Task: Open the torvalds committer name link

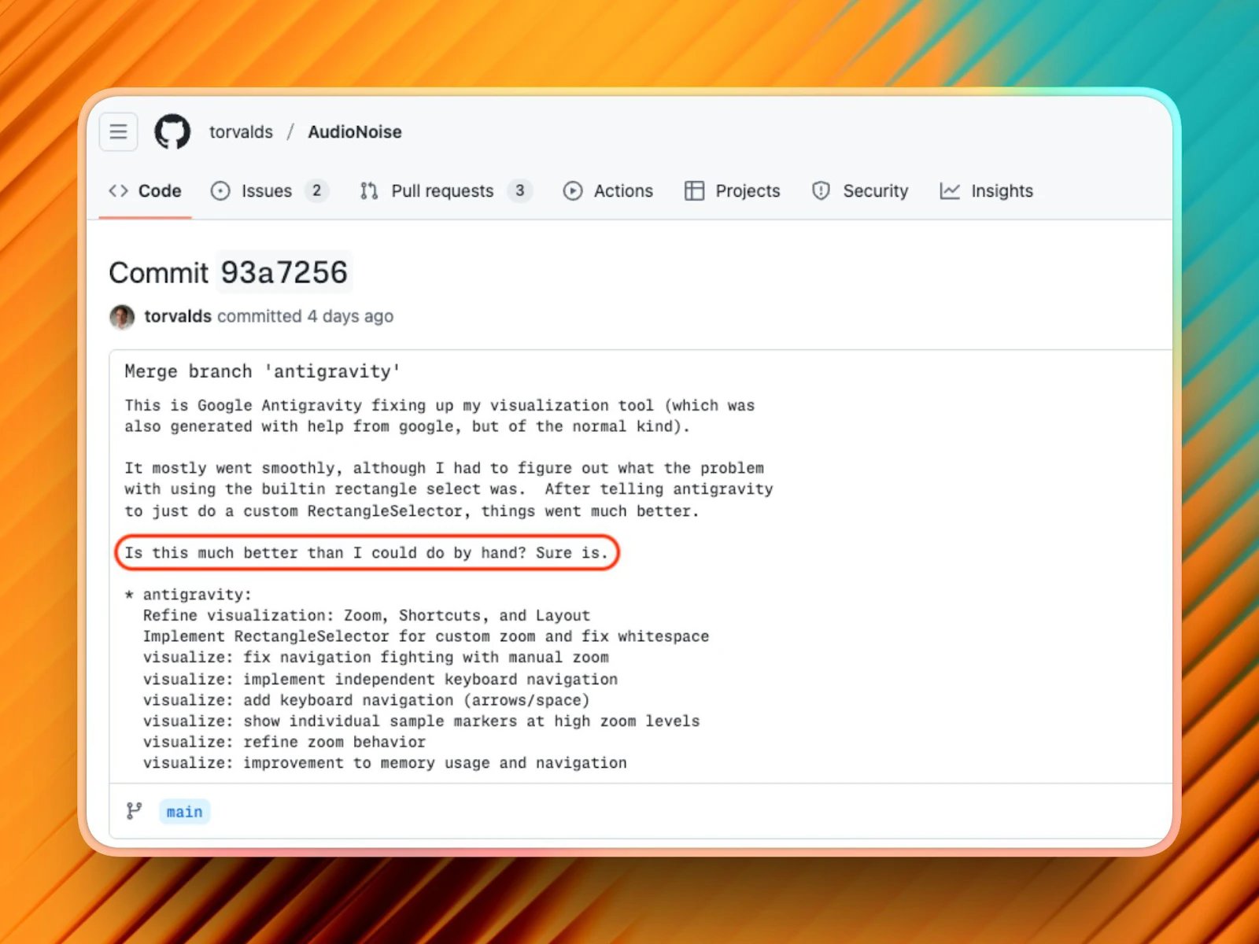Action: pos(178,315)
